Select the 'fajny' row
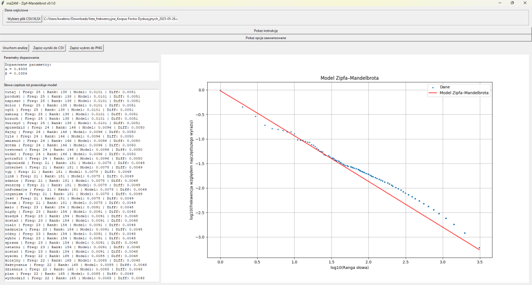Screen dimensions: 532x285 point(70,132)
